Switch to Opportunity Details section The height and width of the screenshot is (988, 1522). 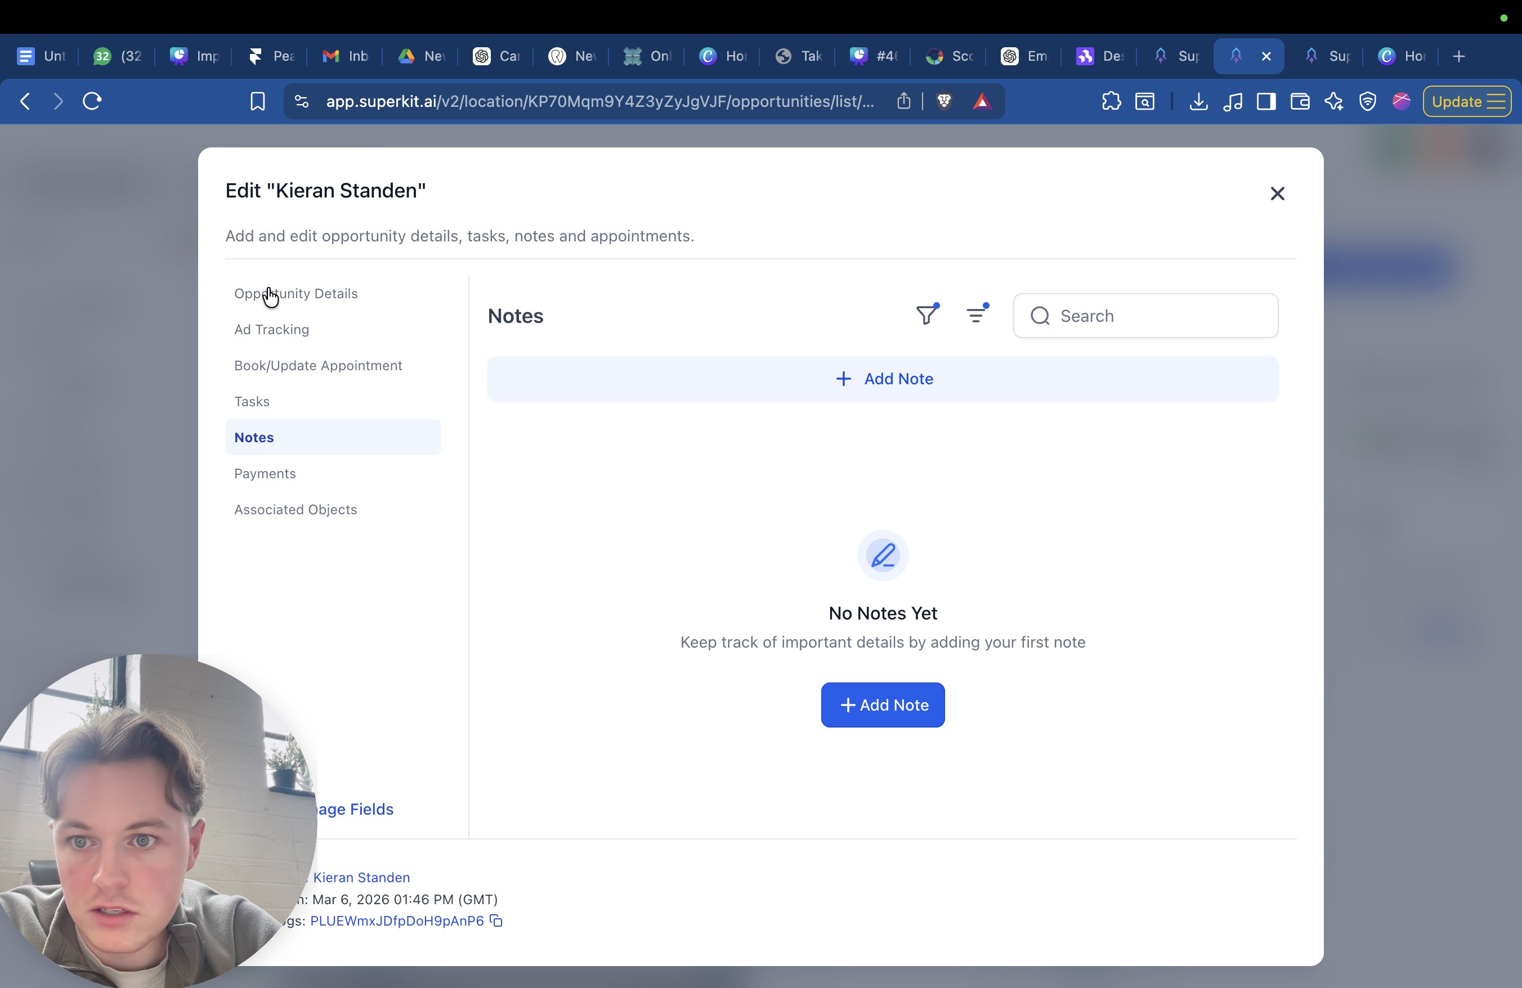[x=296, y=293]
